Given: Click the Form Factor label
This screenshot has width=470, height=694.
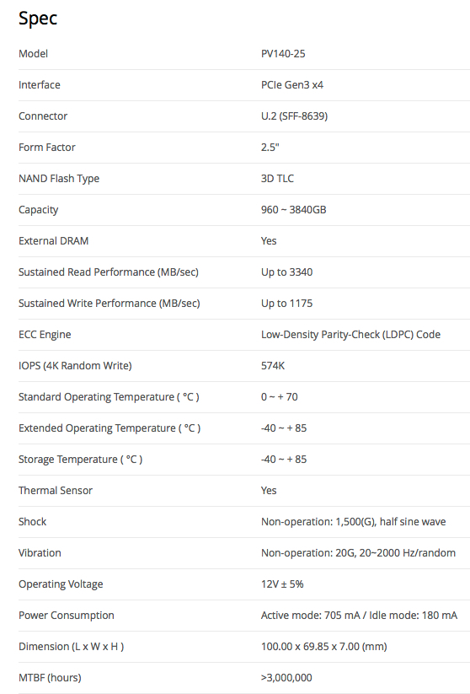Looking at the screenshot, I should click(x=47, y=148).
